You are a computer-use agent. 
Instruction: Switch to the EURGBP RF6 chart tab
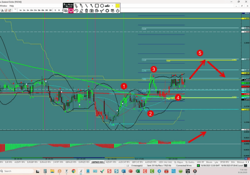click(x=32, y=162)
